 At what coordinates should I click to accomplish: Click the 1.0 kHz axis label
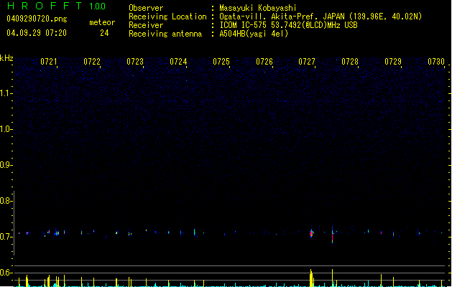point(6,129)
